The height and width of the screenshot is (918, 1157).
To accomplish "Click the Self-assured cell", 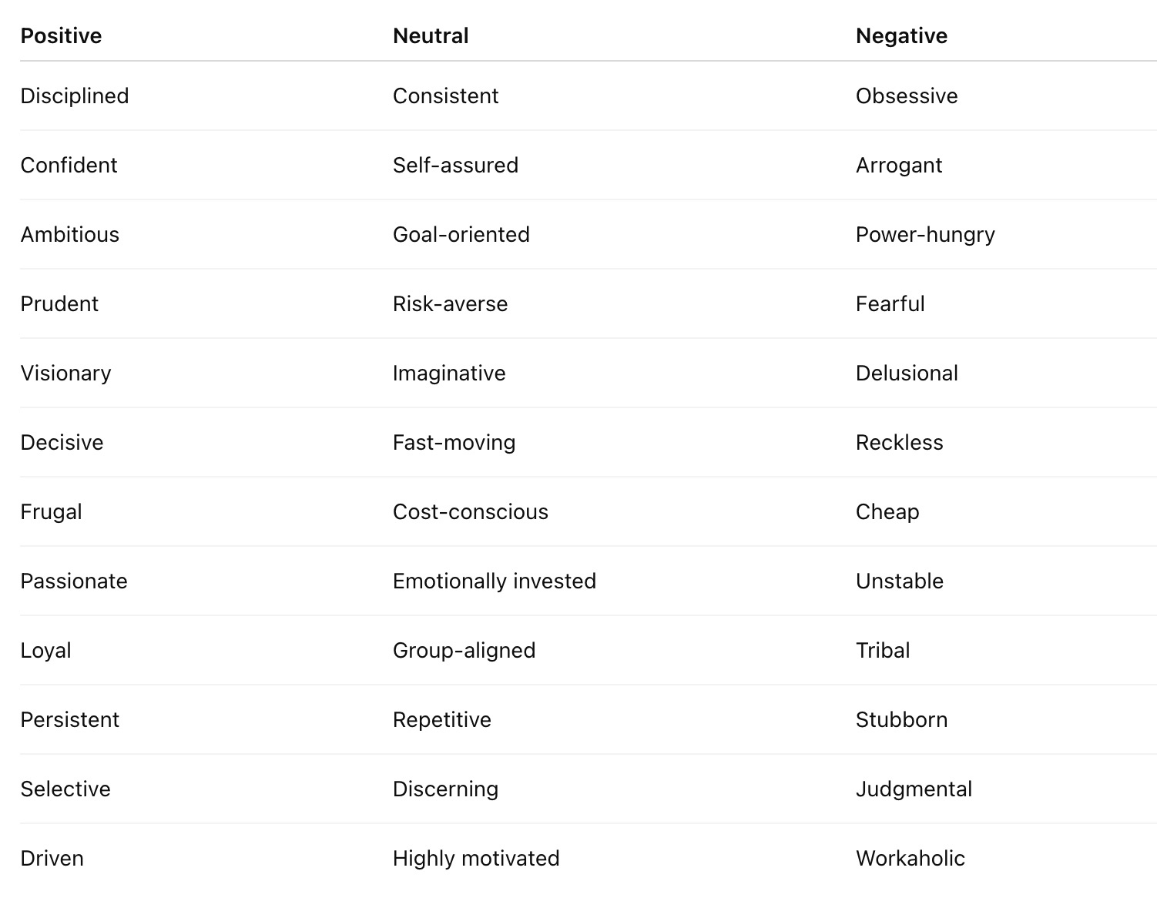I will [x=455, y=166].
